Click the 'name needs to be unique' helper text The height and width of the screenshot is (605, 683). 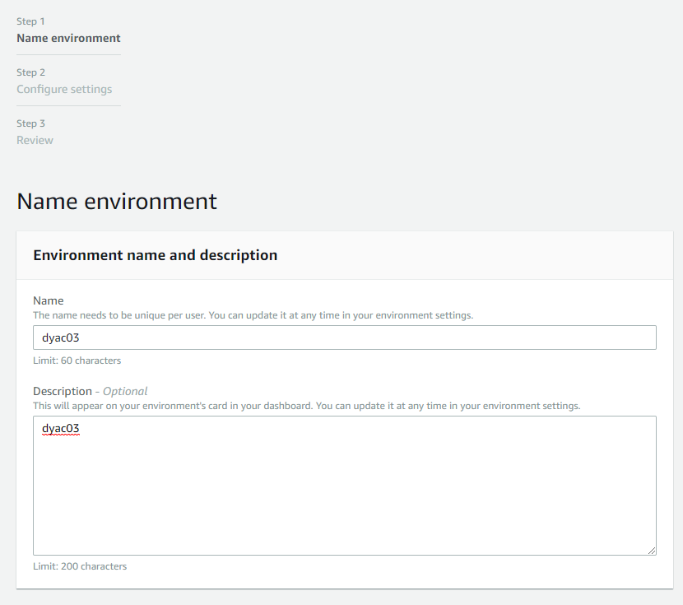(253, 315)
